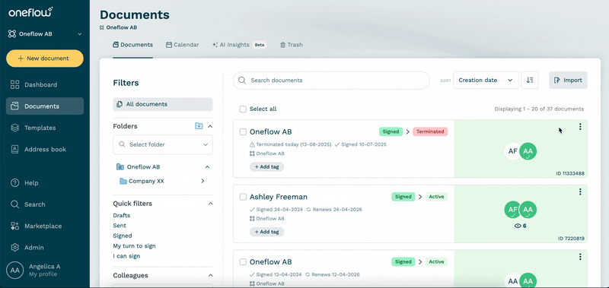Check the terminated Oneflow AB document checkbox
Viewport: 609px width, 288px height.
click(x=243, y=131)
